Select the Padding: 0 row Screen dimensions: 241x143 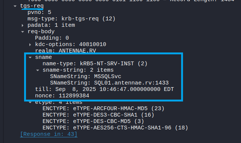click(x=52, y=38)
